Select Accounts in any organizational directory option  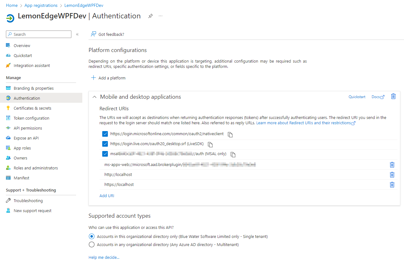point(92,244)
